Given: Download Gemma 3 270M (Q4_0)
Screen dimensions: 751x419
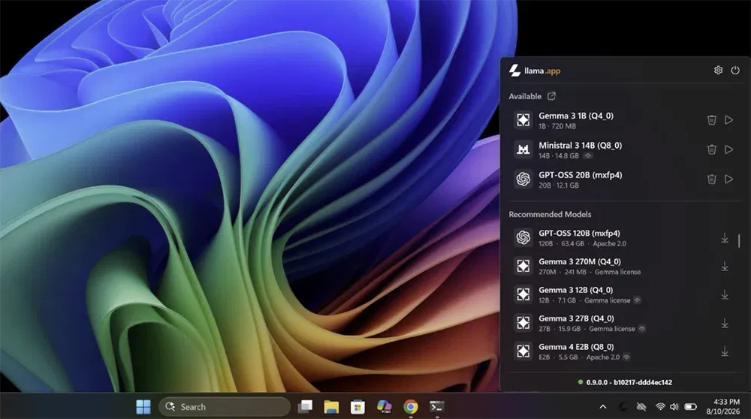Looking at the screenshot, I should [725, 267].
